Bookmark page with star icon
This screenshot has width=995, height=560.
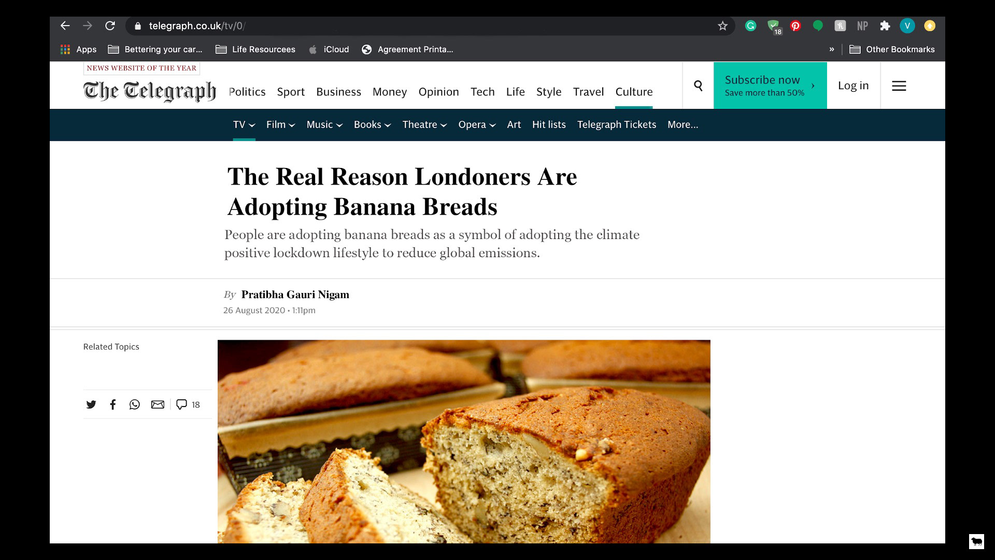pyautogui.click(x=722, y=25)
